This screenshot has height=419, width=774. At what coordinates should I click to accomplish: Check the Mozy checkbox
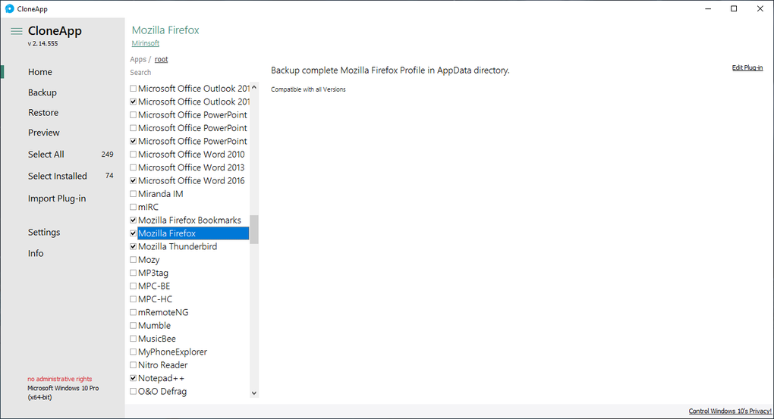click(134, 260)
